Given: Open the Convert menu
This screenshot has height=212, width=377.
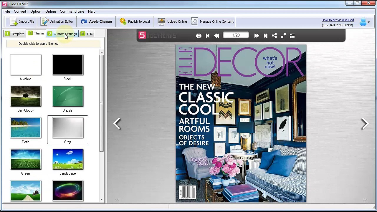Looking at the screenshot, I should [20, 11].
